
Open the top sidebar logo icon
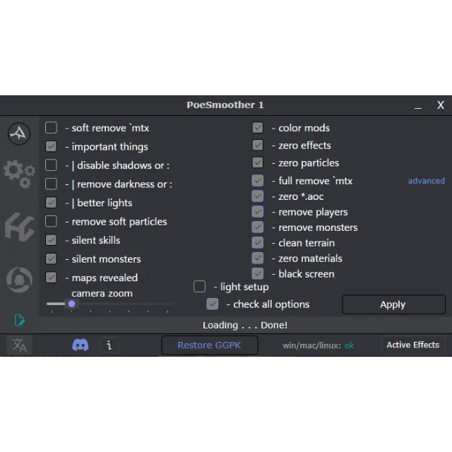point(19,133)
